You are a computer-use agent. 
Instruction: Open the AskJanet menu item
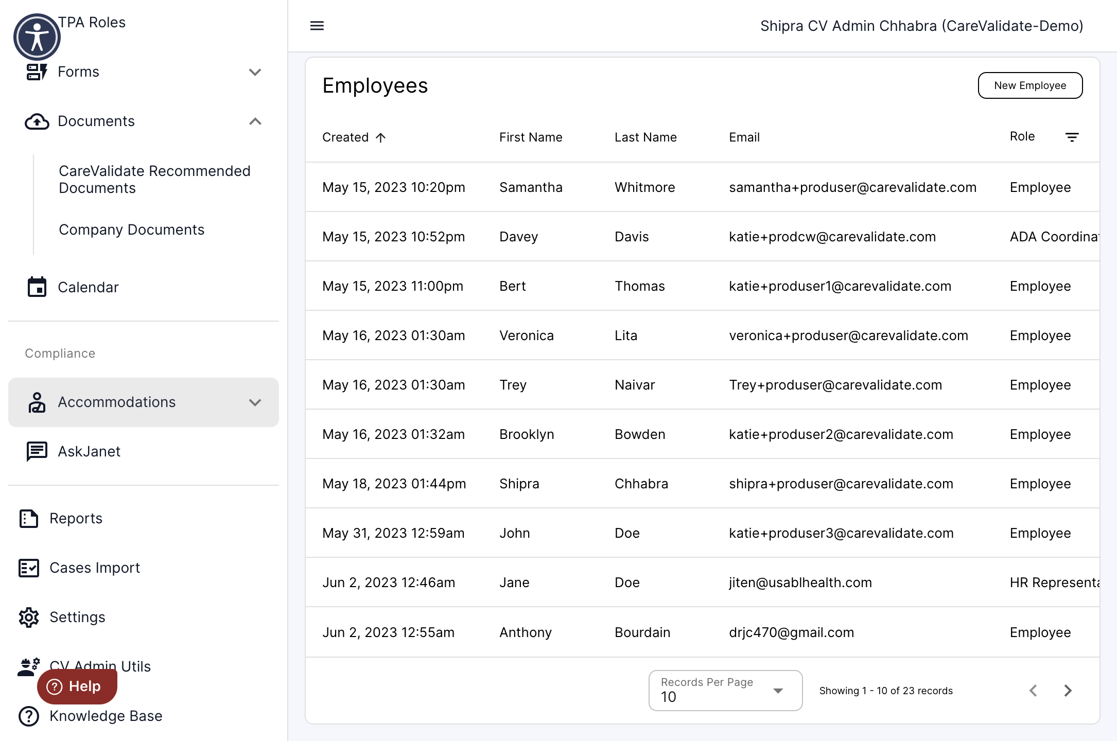click(x=89, y=452)
